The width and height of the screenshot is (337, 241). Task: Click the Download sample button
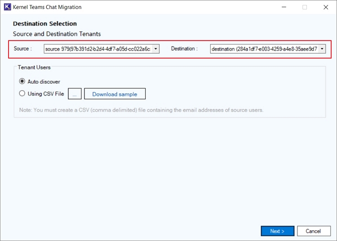(115, 94)
